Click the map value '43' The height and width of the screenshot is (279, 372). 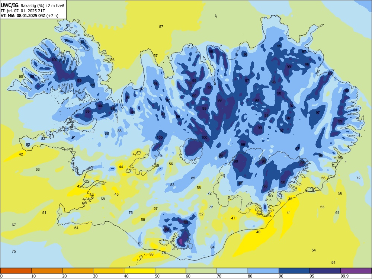point(92,195)
